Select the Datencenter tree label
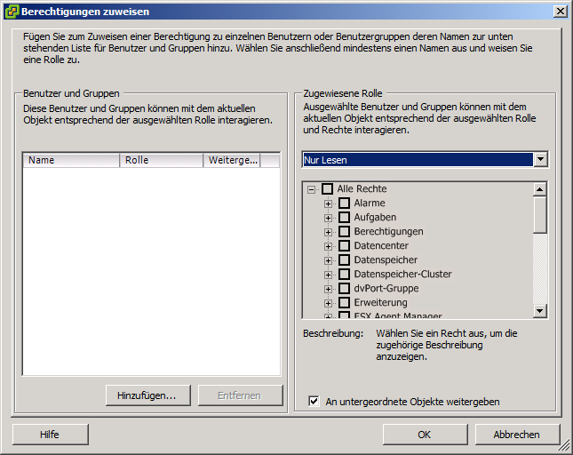Viewport: 573px width, 455px height. click(x=381, y=245)
